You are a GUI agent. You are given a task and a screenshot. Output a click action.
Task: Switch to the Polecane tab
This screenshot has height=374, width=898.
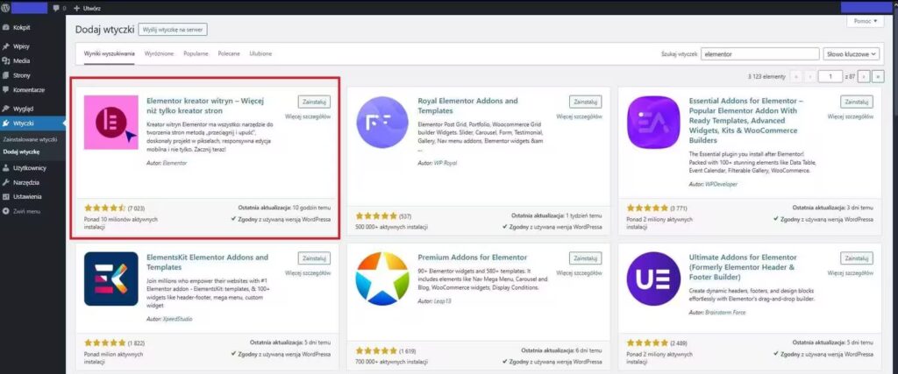[x=229, y=53]
